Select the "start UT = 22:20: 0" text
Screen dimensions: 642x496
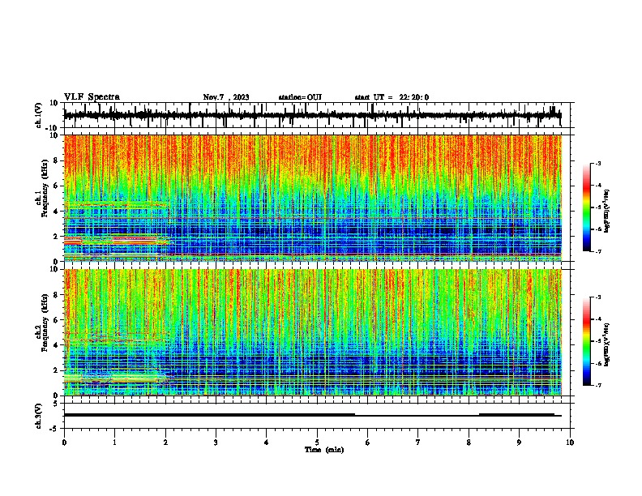[392, 97]
